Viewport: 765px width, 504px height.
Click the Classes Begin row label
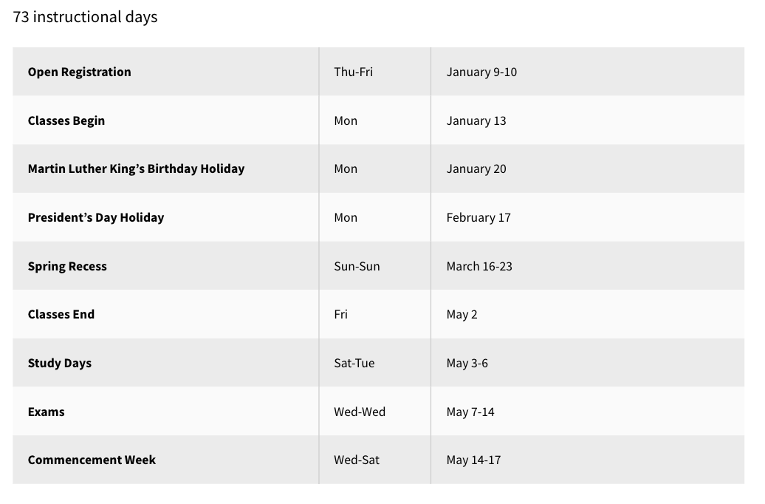click(66, 120)
